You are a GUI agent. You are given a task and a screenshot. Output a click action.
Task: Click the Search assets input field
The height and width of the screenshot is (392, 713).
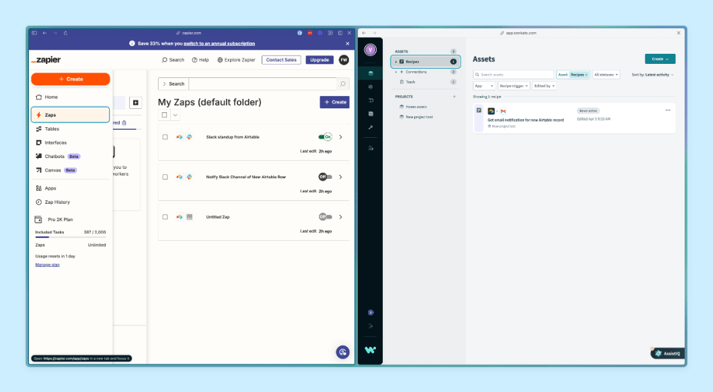[513, 75]
